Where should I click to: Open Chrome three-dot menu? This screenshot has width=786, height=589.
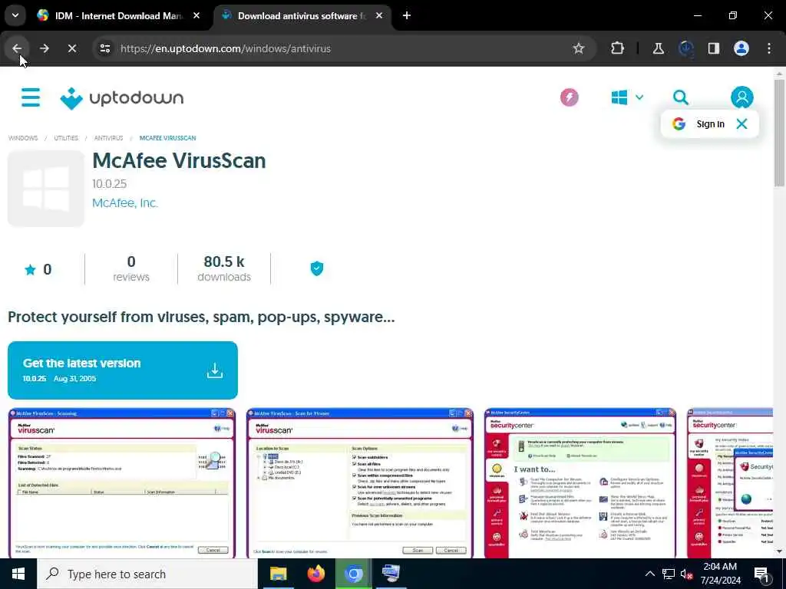point(769,48)
